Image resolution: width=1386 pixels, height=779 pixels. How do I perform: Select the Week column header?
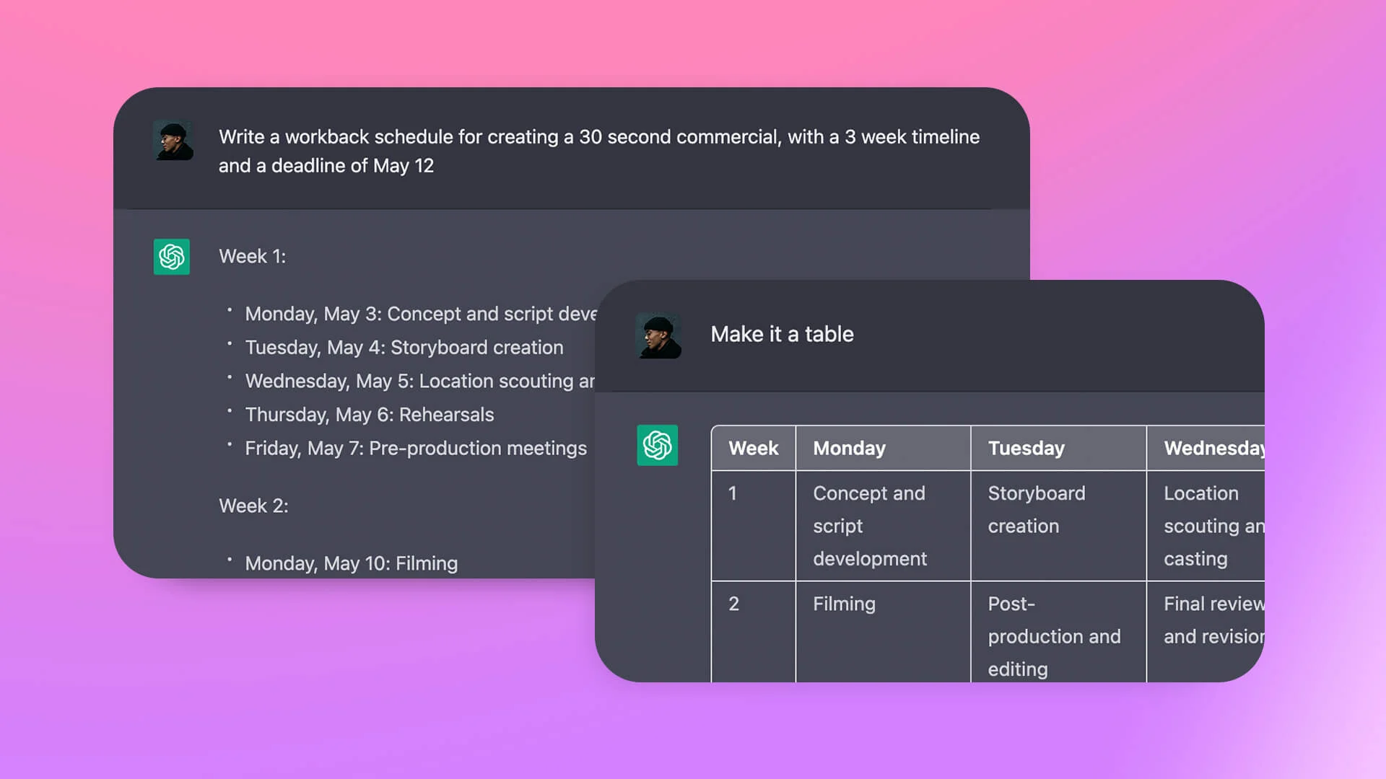(753, 448)
